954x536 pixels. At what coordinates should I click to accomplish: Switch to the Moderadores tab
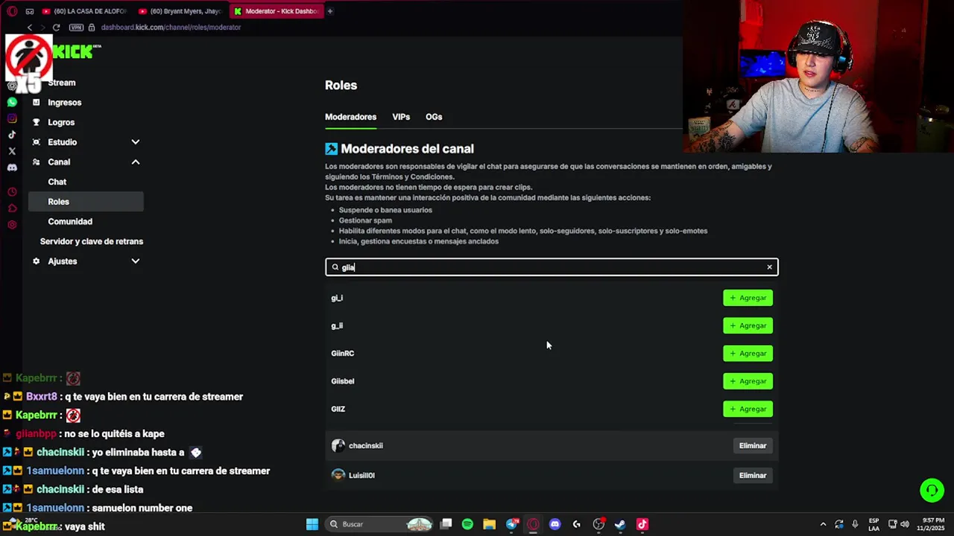(x=350, y=117)
